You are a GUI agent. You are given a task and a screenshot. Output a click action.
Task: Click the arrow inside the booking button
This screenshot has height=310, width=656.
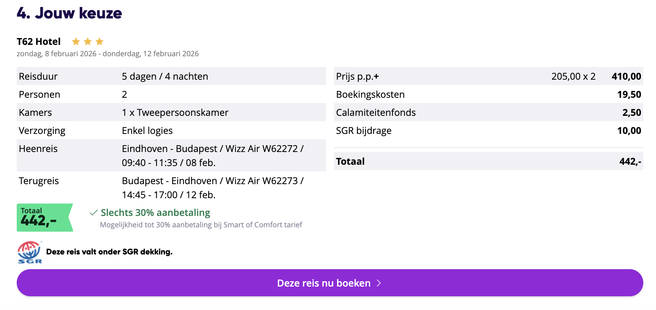click(379, 283)
